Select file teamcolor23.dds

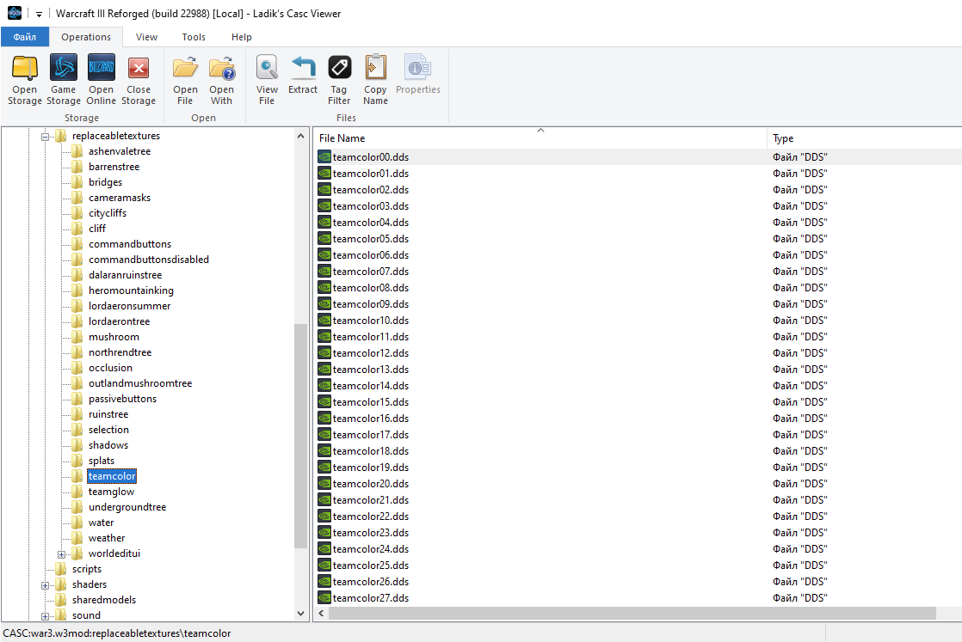click(371, 533)
